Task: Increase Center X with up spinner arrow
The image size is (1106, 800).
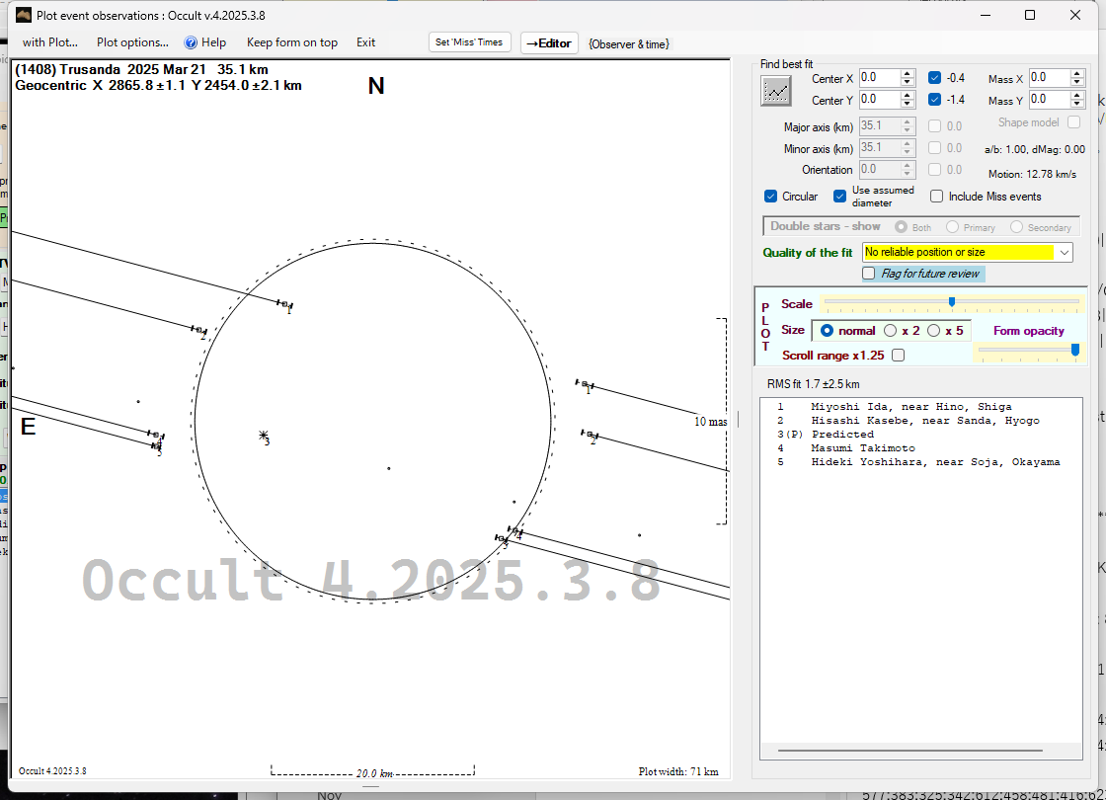Action: (908, 73)
